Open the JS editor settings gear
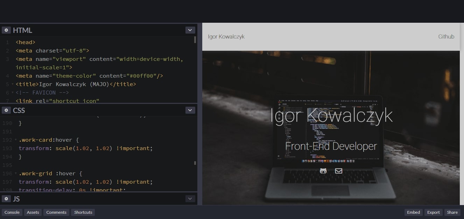464x219 pixels. pos(6,199)
